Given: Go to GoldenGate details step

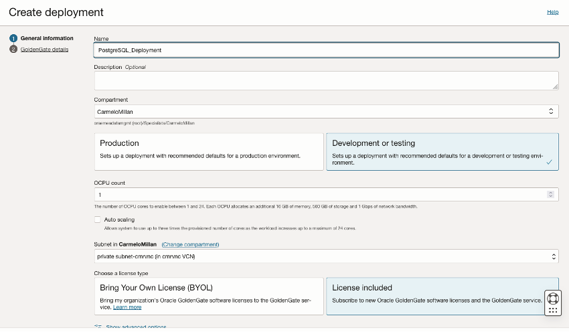Looking at the screenshot, I should point(44,49).
